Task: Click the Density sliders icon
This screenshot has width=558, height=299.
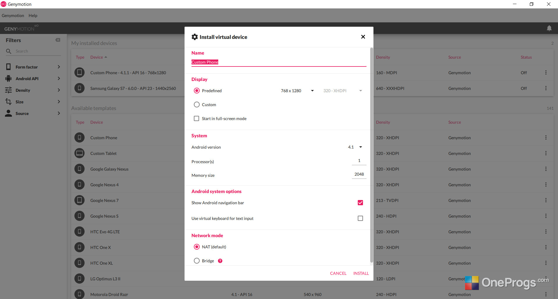Action: tap(8, 90)
